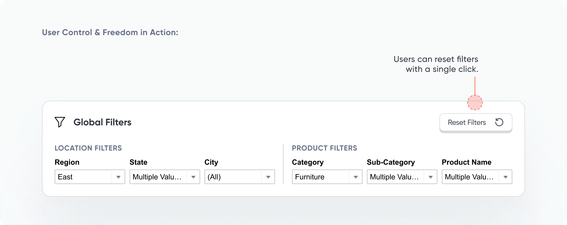567x225 pixels.
Task: Open the Product Name dropdown arrow
Action: point(505,177)
